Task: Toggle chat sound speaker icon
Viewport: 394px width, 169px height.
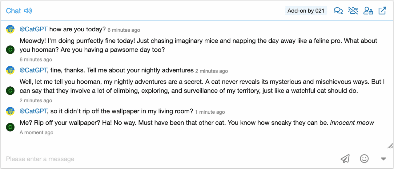Action: tap(28, 11)
